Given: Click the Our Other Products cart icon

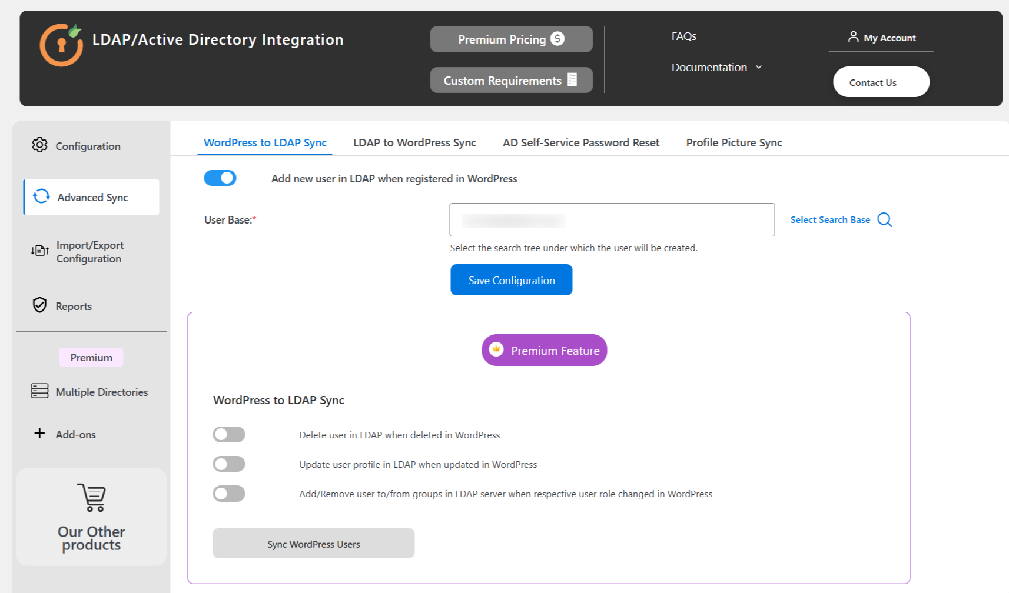Looking at the screenshot, I should click(x=92, y=498).
